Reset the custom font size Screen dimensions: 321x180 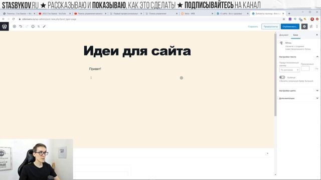pos(316,69)
